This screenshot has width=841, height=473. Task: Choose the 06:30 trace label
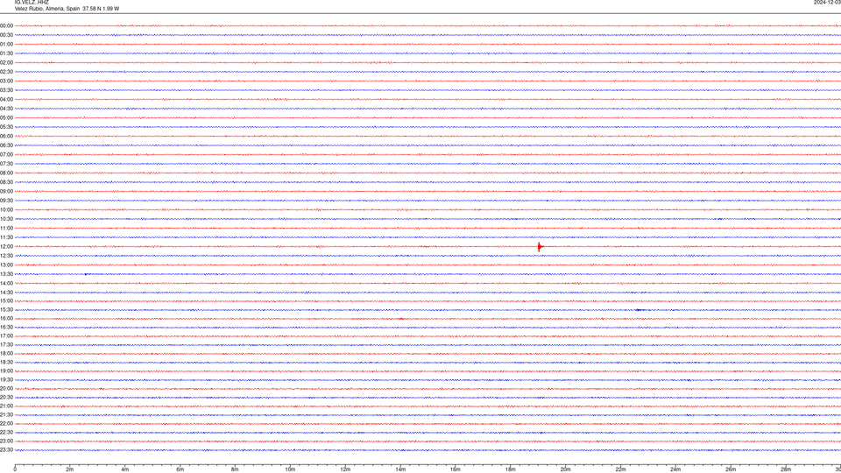pos(6,145)
